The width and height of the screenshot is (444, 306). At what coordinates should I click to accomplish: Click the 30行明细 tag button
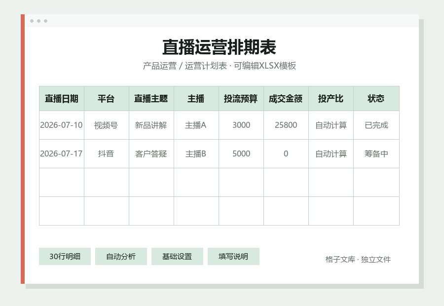(x=65, y=257)
